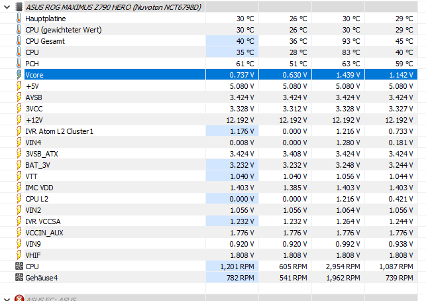
Task: Click the thermometer icon for PCH
Action: [19, 64]
